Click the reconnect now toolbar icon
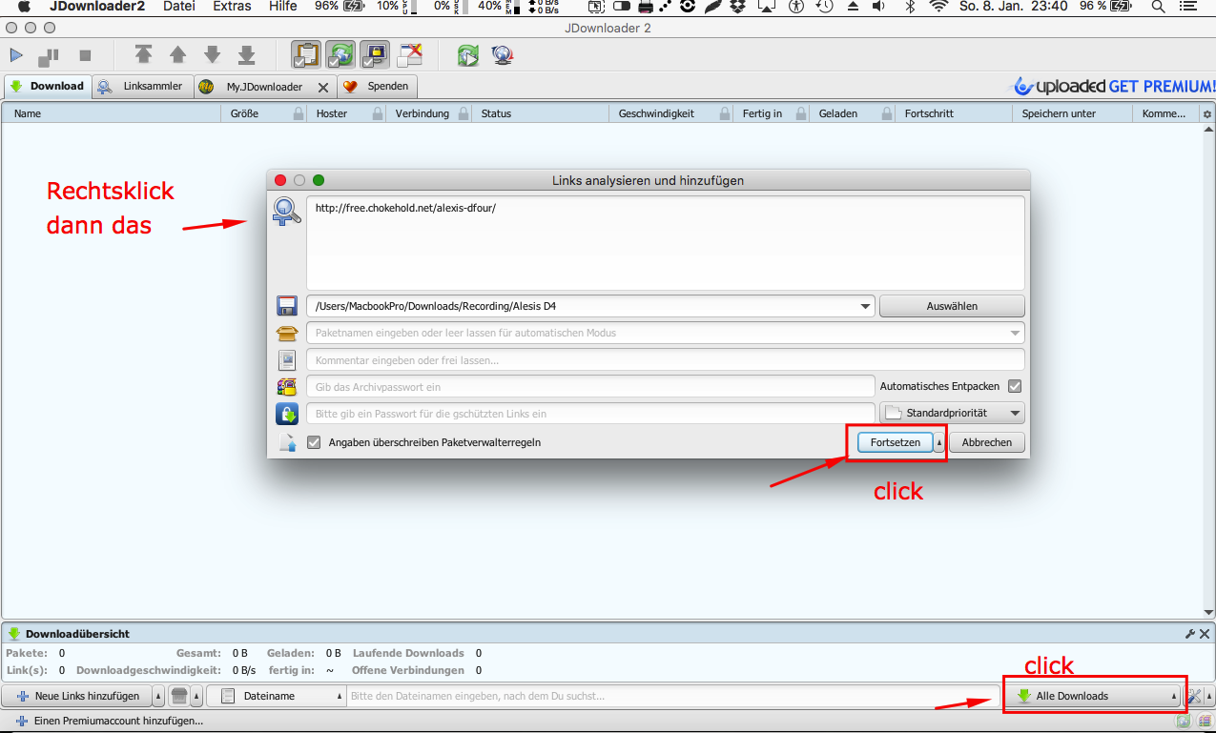The image size is (1216, 733). pyautogui.click(x=467, y=55)
